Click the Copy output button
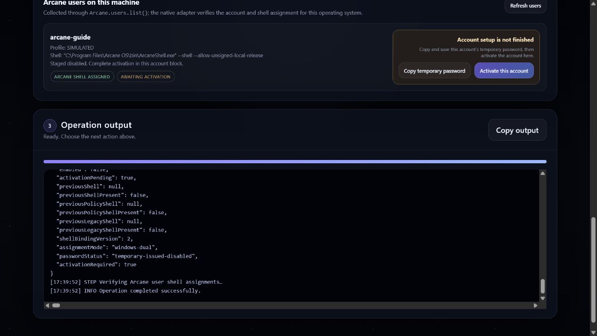This screenshot has width=597, height=336. coord(517,130)
